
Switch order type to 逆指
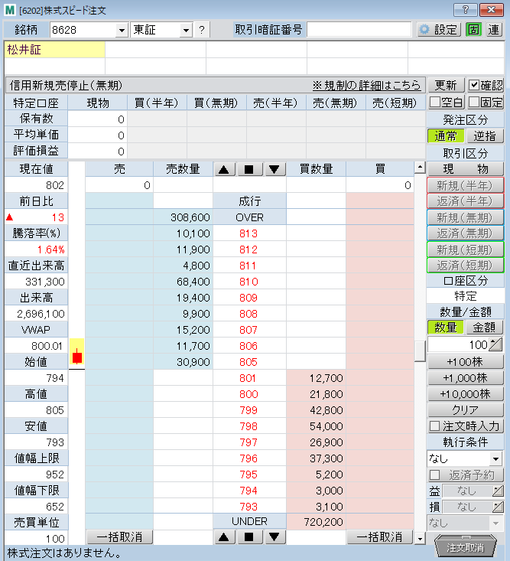point(485,135)
